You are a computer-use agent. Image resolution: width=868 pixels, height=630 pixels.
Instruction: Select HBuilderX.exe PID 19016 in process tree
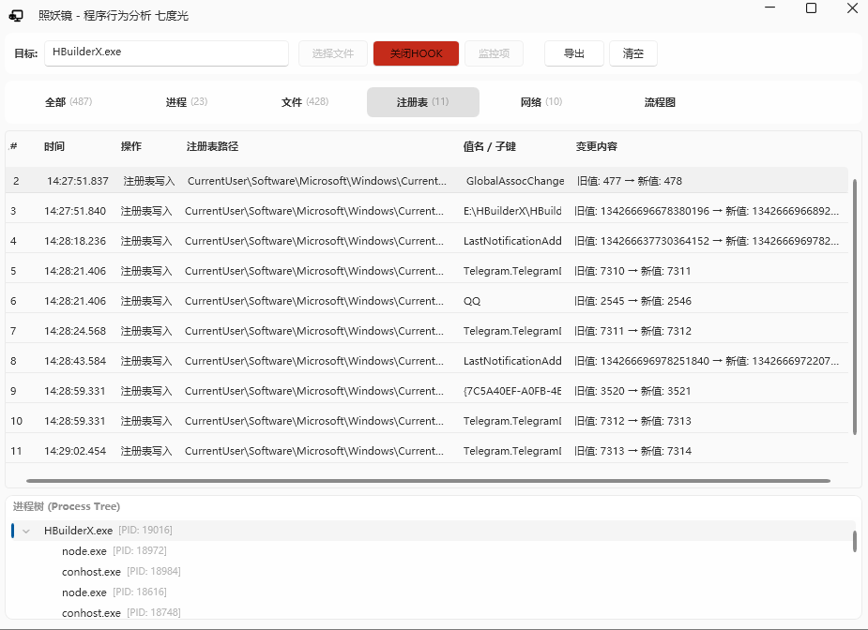(x=432, y=531)
